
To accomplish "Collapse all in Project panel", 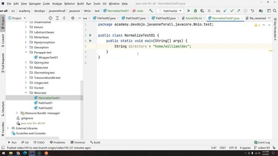I will (64, 18).
